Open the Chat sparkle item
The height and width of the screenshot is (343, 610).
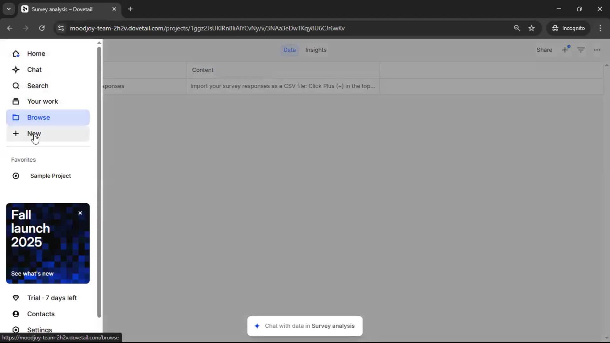(34, 70)
